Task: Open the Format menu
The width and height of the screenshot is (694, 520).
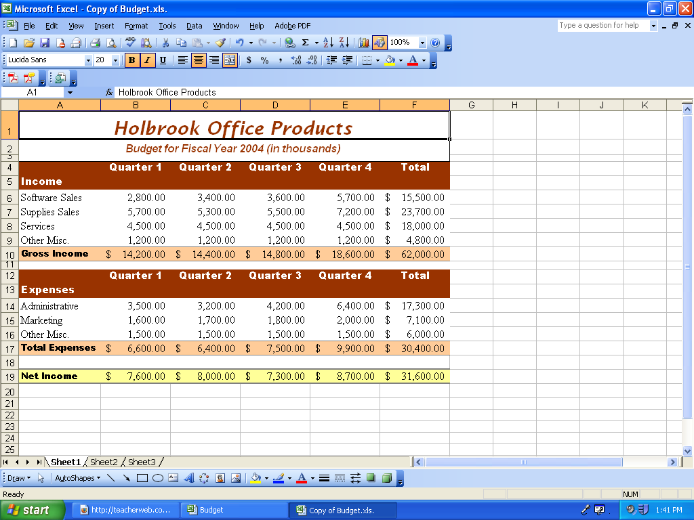Action: pos(136,26)
